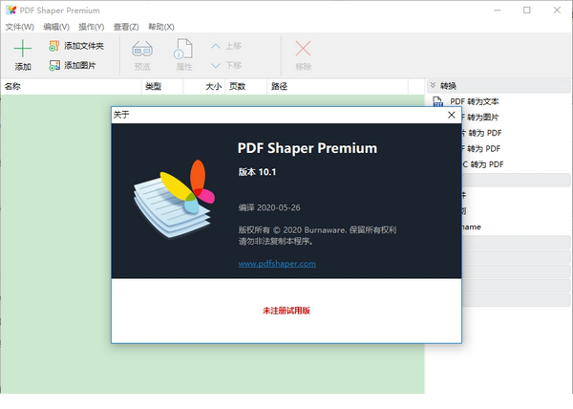Screen dimensions: 573x409
Task: Sort by 名称 column header
Action: coord(71,87)
